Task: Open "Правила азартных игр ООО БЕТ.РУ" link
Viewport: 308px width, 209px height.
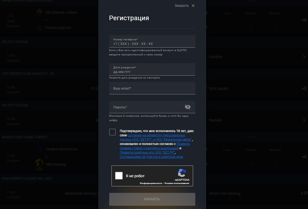Action: (147, 153)
